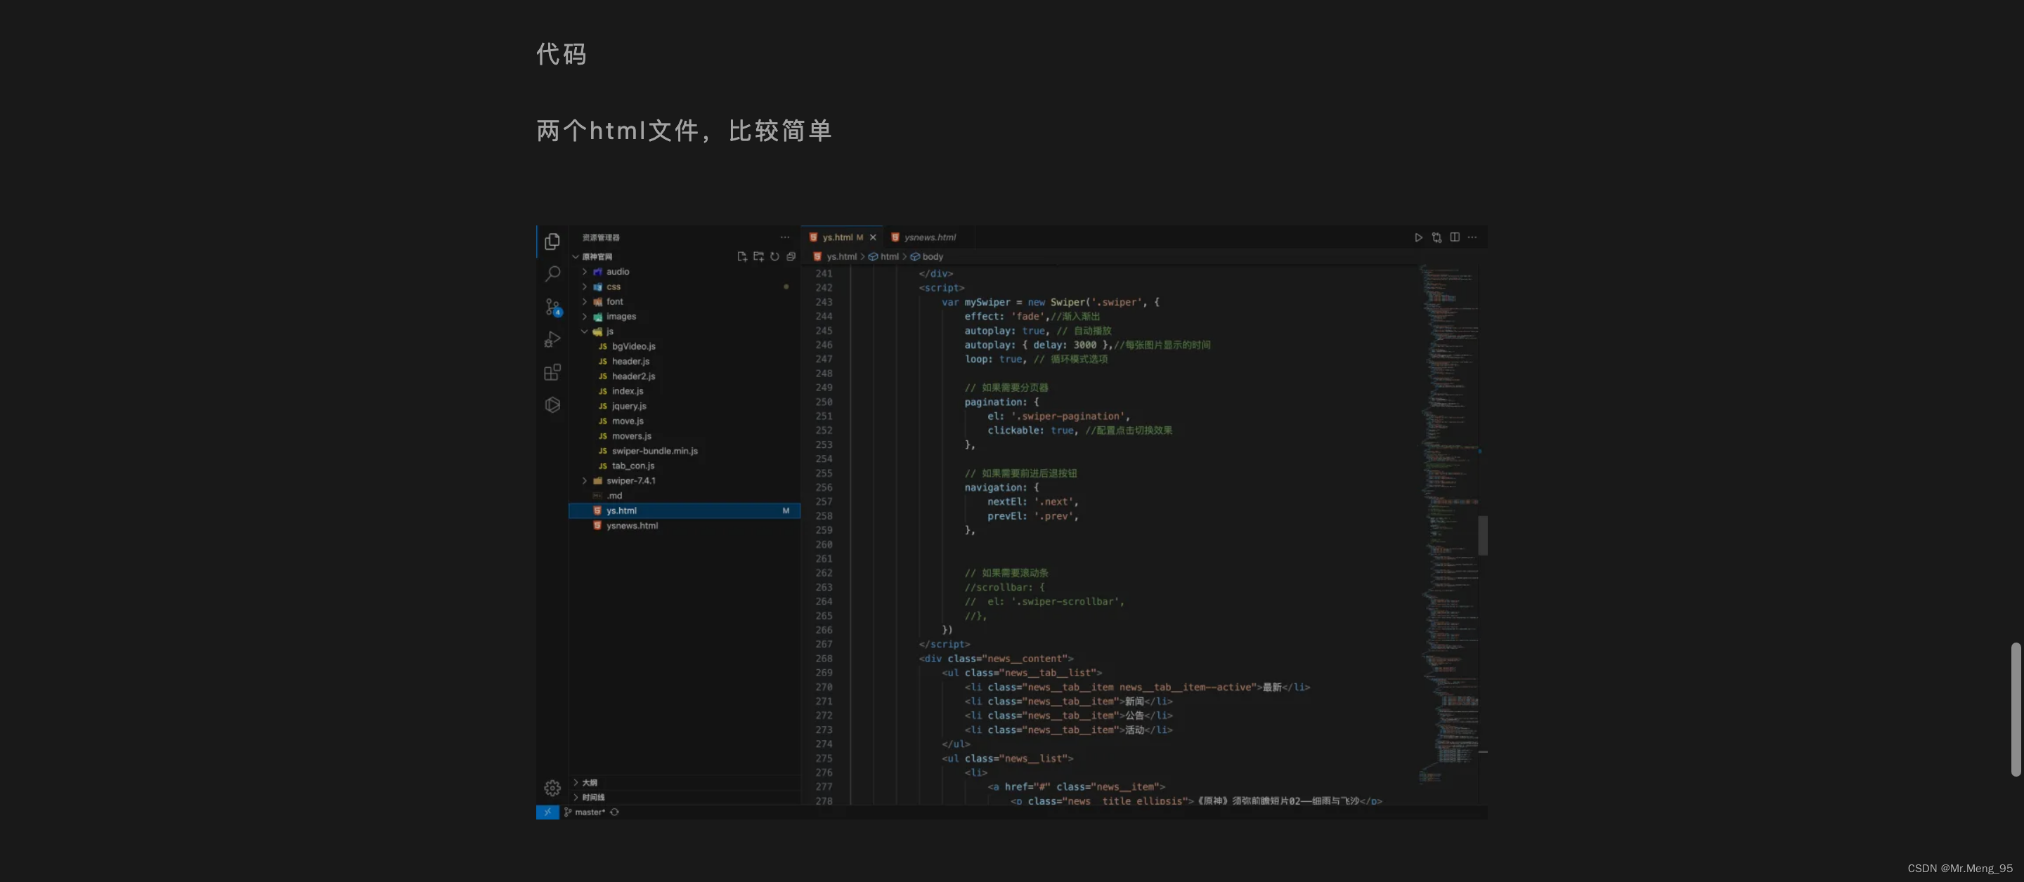The image size is (2024, 882).
Task: Click line number 250 in the gutter
Action: (824, 402)
